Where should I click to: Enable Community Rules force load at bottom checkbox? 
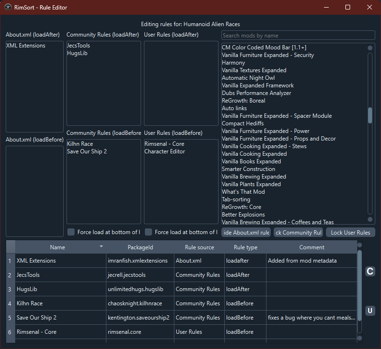pos(71,232)
